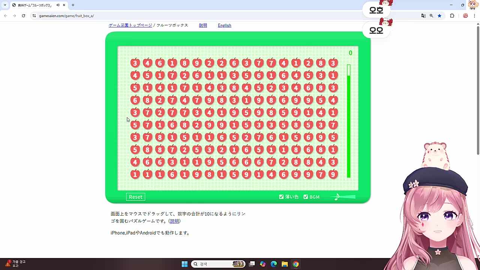Click the browser reload icon

click(x=23, y=16)
